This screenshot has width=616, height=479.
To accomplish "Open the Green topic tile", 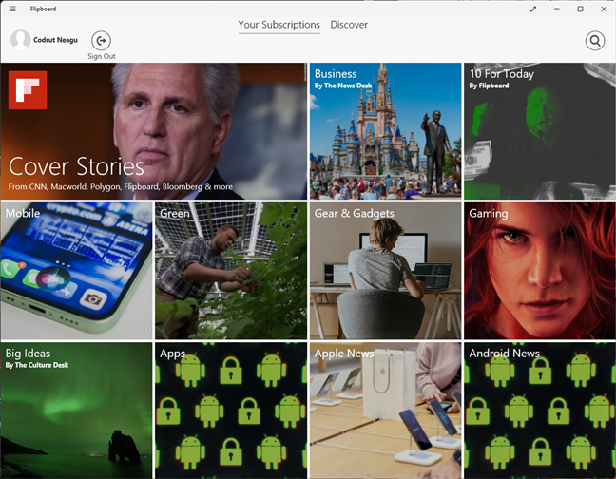I will click(x=231, y=271).
